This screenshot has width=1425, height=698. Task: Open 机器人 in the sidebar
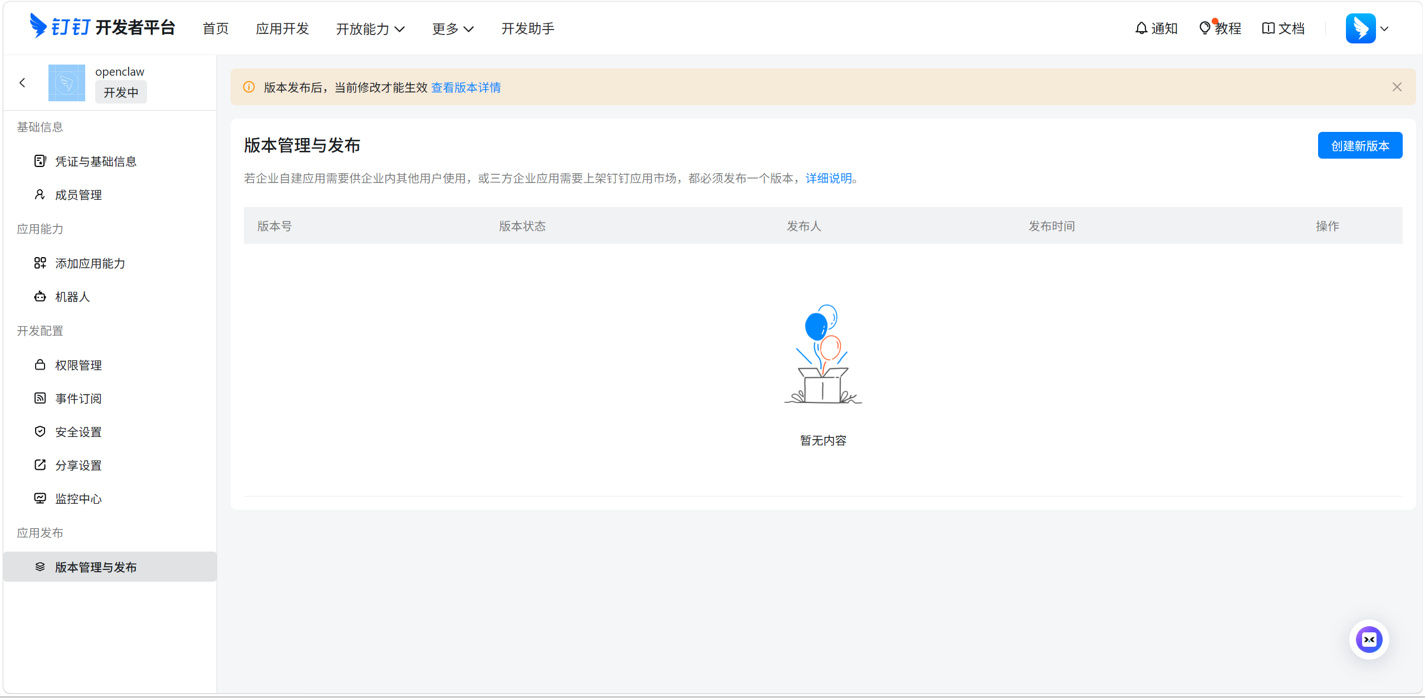[x=72, y=297]
